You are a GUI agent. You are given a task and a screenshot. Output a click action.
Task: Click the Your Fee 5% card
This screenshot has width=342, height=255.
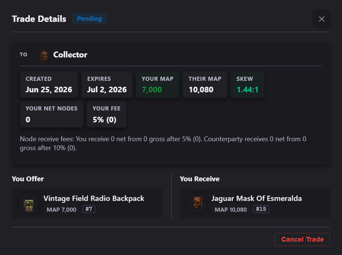click(x=107, y=114)
